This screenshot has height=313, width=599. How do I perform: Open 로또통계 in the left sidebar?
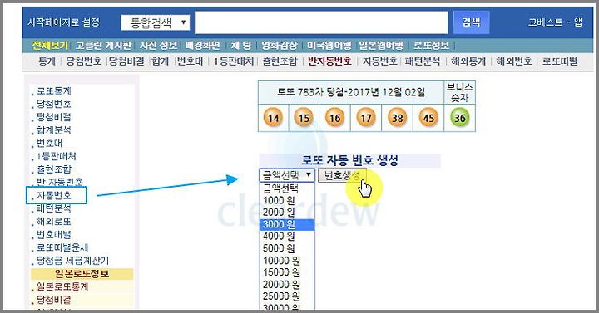tap(54, 91)
